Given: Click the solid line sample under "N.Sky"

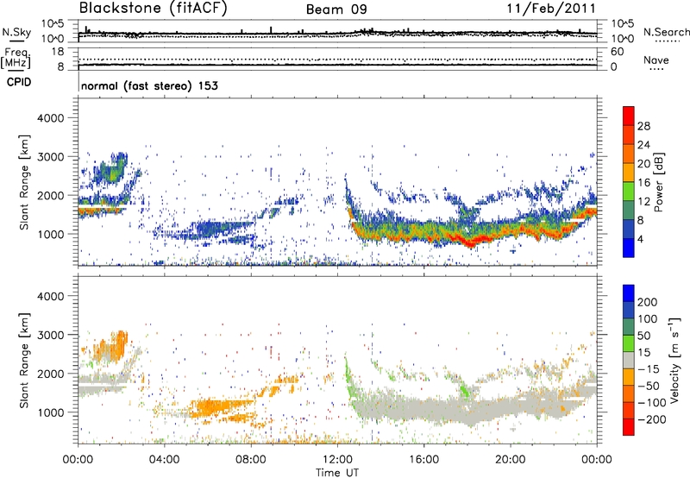Looking at the screenshot, I should [16, 41].
